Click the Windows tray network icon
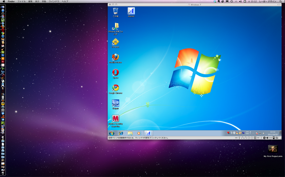Viewport: 285px width, 177px height. pos(260,133)
